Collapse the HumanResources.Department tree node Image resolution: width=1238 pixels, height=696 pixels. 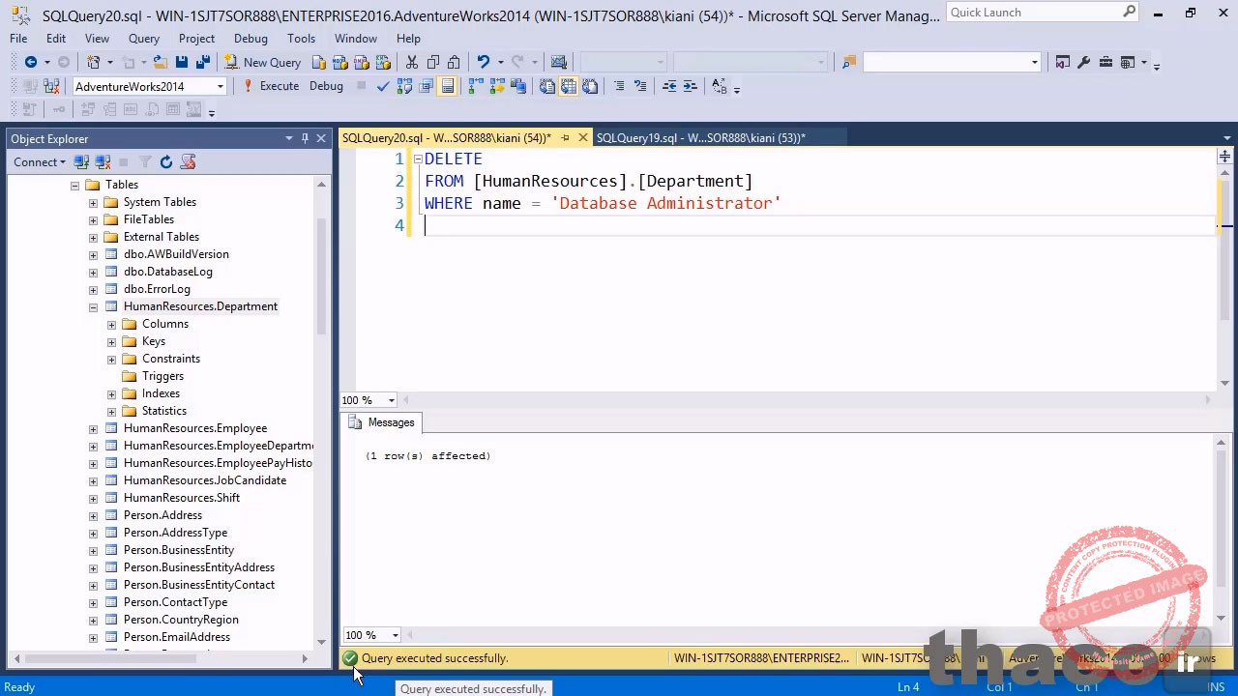click(93, 307)
